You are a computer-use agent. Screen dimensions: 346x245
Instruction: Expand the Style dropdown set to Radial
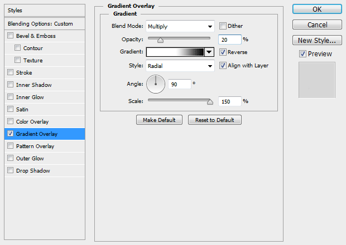click(180, 66)
